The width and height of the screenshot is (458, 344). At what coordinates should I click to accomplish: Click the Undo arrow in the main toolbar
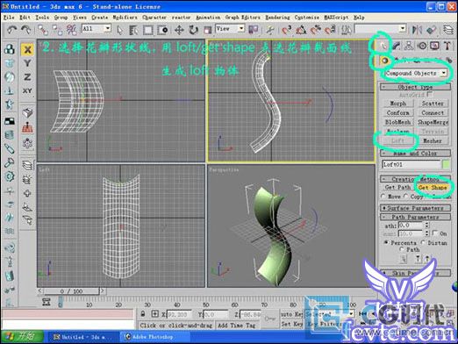tap(11, 30)
